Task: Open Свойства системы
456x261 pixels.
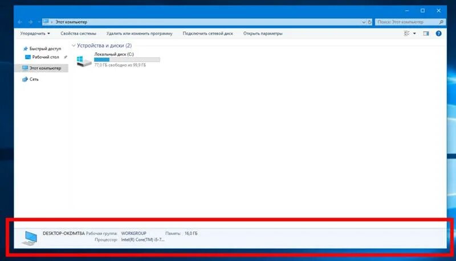Action: pos(78,34)
